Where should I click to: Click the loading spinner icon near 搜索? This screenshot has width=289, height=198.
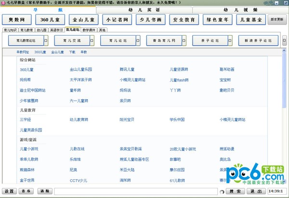coord(222,192)
